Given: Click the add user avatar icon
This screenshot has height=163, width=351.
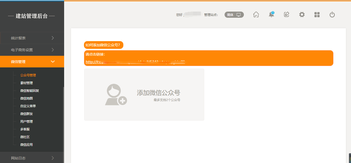Looking at the screenshot, I should [x=116, y=95].
